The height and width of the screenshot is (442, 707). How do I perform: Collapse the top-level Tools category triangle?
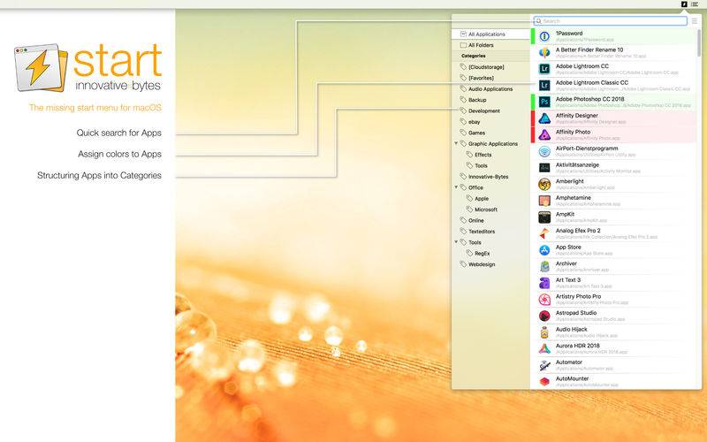456,242
